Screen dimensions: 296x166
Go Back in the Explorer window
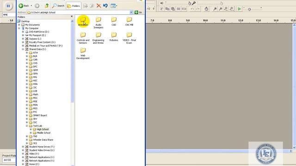coord(24,6)
